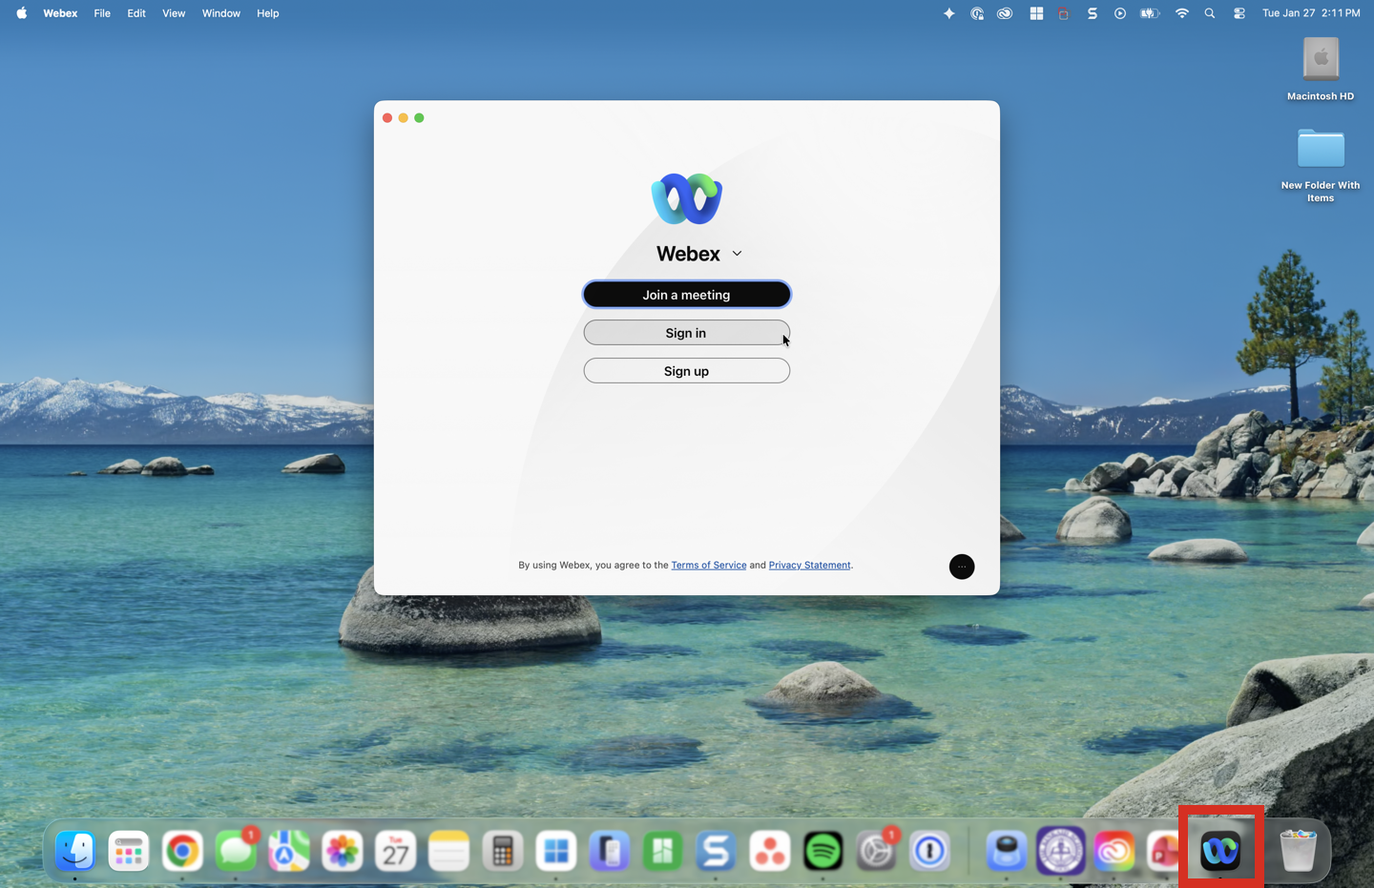Click the Wi-Fi icon in menu bar
The height and width of the screenshot is (888, 1374).
point(1182,13)
